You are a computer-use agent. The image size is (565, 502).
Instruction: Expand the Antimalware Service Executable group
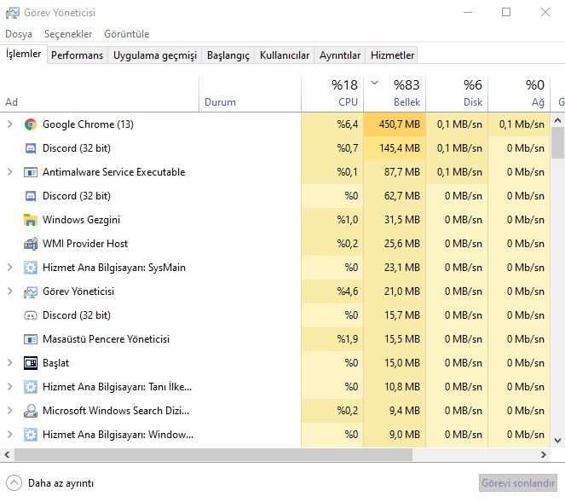coord(10,172)
